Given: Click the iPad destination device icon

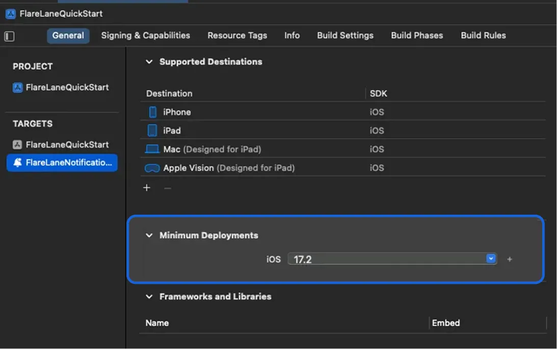Looking at the screenshot, I should pyautogui.click(x=152, y=131).
